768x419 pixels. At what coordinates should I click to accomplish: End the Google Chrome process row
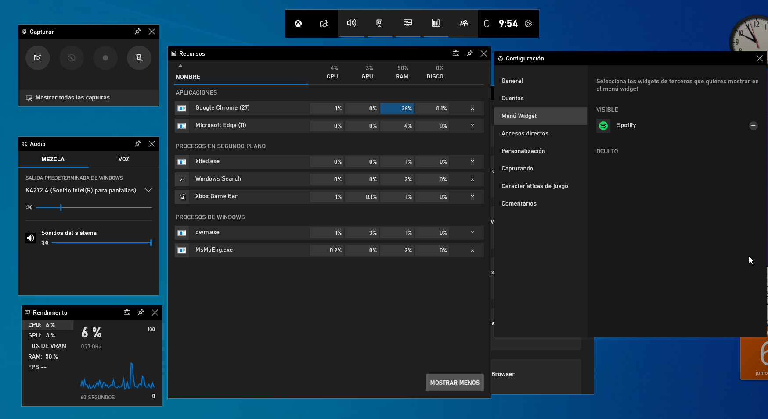tap(472, 108)
